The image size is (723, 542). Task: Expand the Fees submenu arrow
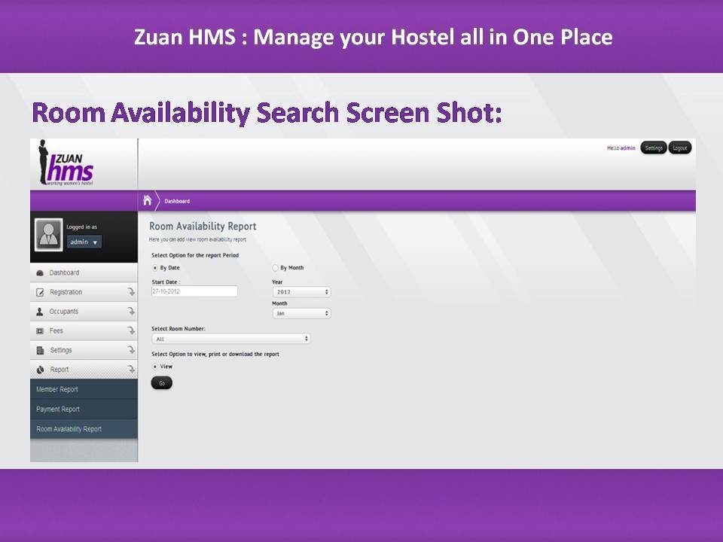click(x=131, y=331)
